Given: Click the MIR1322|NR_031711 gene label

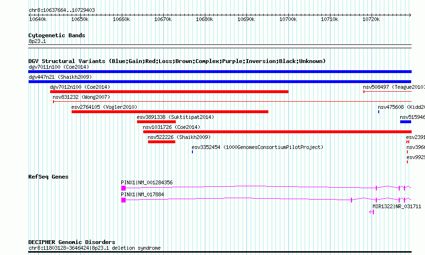Looking at the screenshot, I should pyautogui.click(x=397, y=206).
